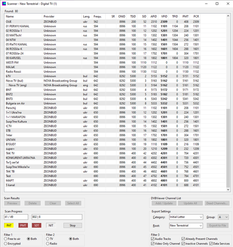Sort by the VPID column header

163,16
